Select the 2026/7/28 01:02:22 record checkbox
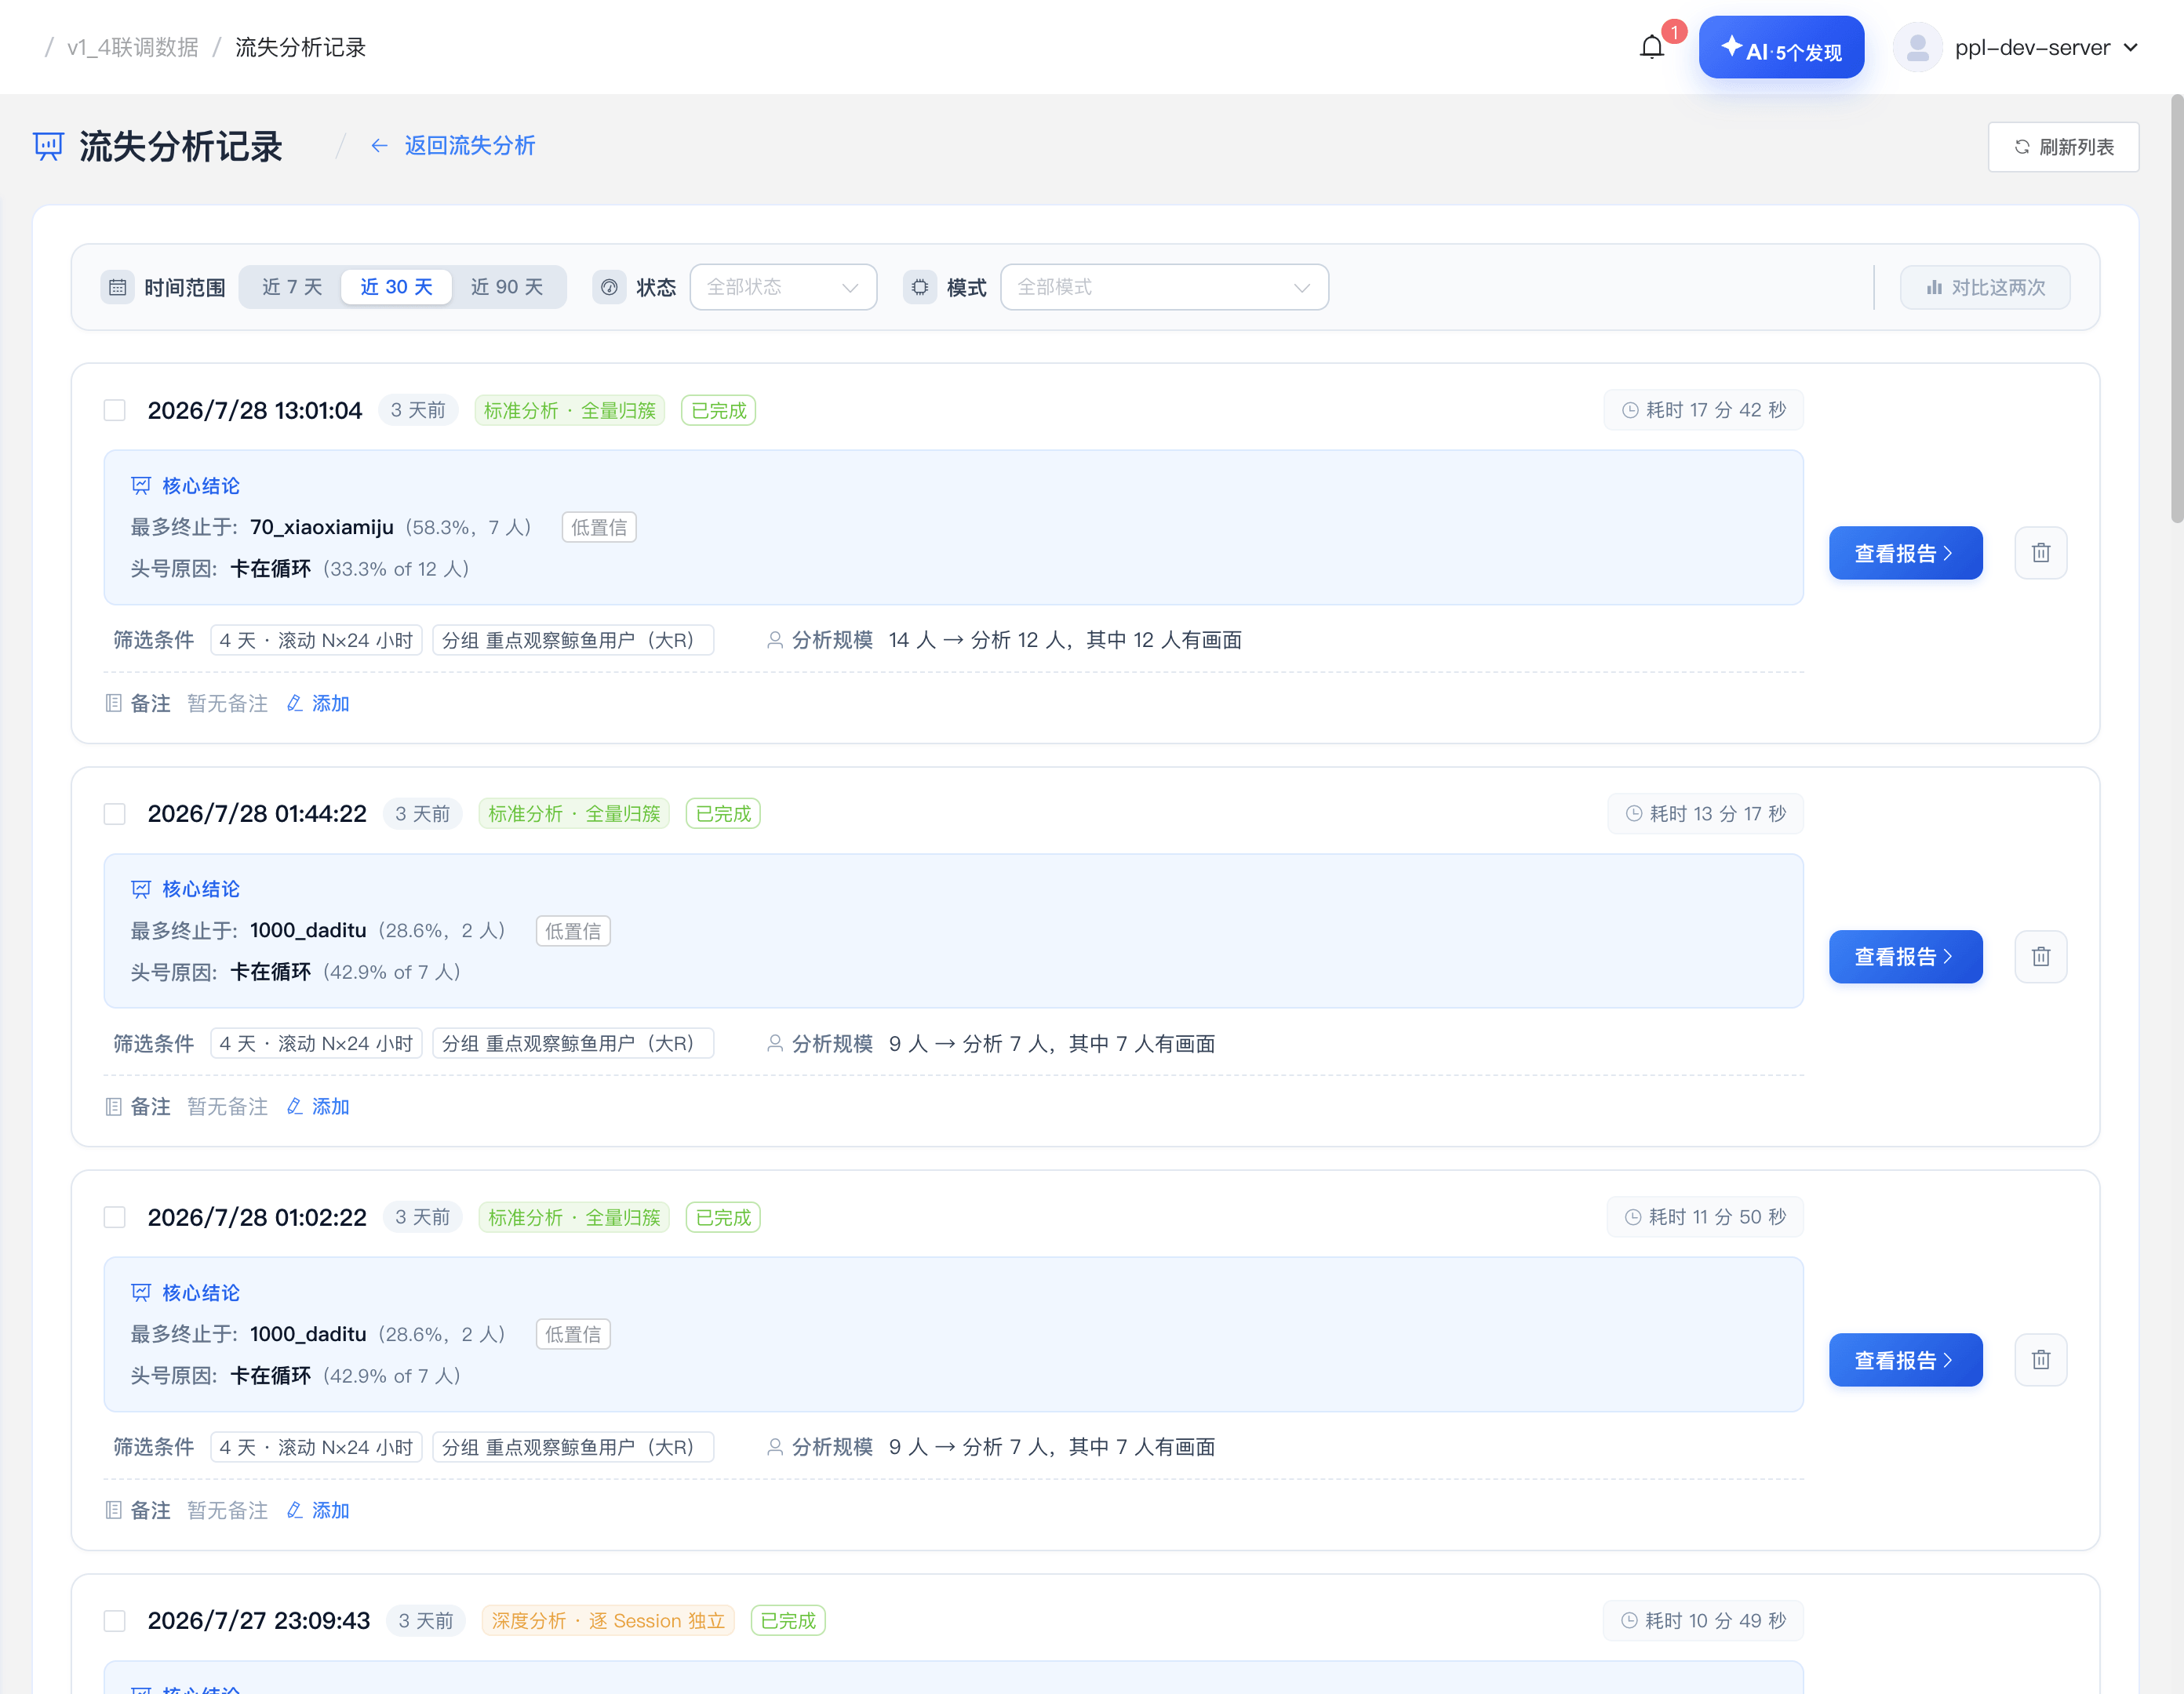The image size is (2184, 1694). coord(115,1217)
